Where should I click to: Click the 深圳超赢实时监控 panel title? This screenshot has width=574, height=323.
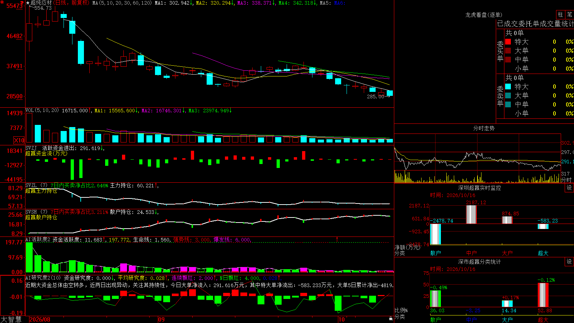click(480, 188)
